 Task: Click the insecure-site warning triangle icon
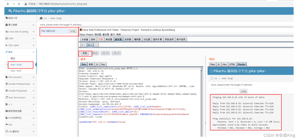pos(26,4)
